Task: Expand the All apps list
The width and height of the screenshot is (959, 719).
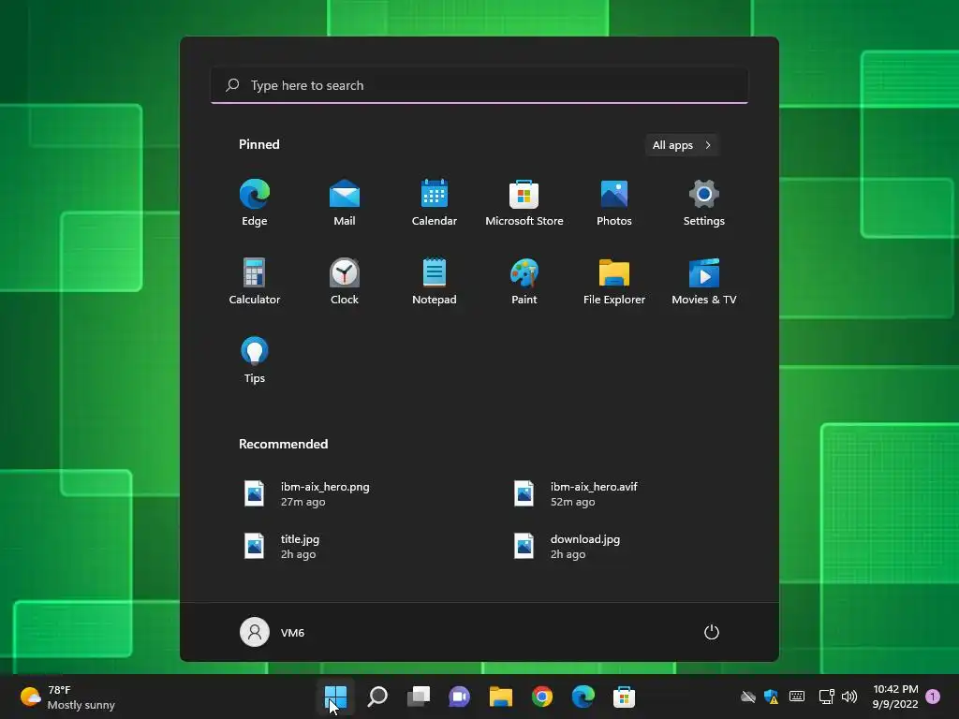Action: [x=682, y=145]
